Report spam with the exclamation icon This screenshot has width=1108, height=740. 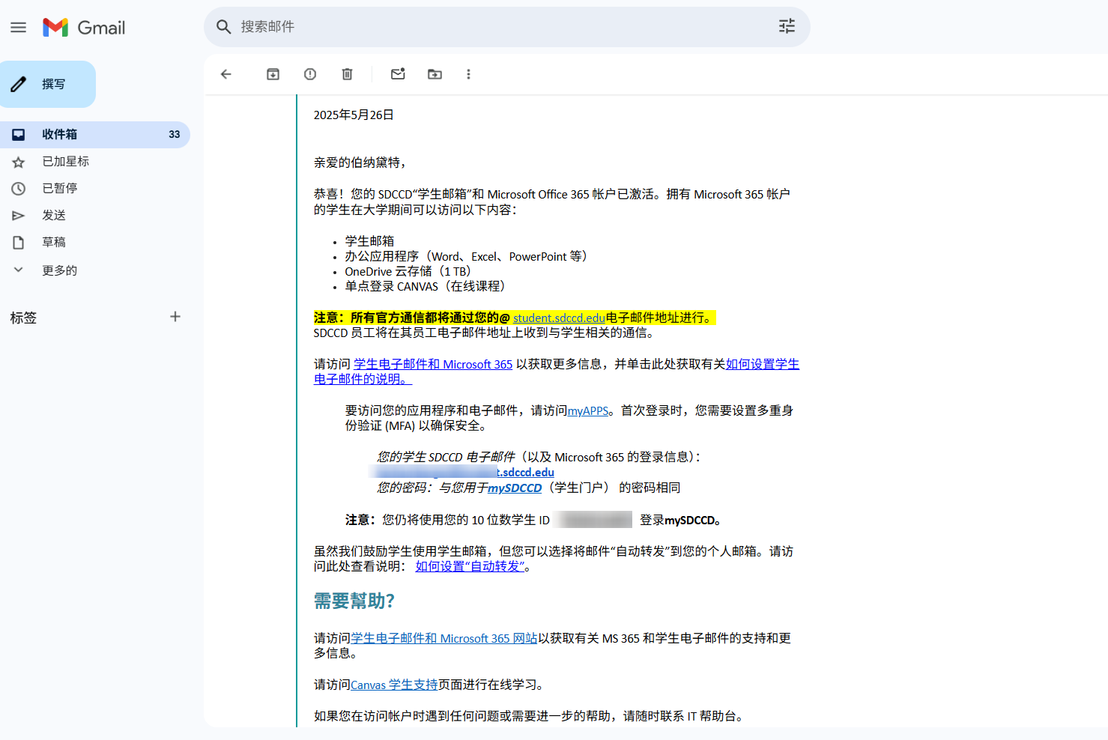click(x=310, y=74)
